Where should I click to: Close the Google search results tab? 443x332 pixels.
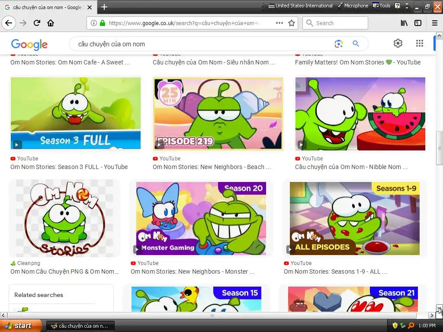[90, 7]
